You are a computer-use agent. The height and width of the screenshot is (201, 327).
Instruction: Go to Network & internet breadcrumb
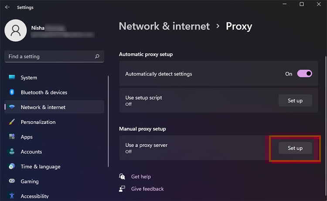[164, 27]
